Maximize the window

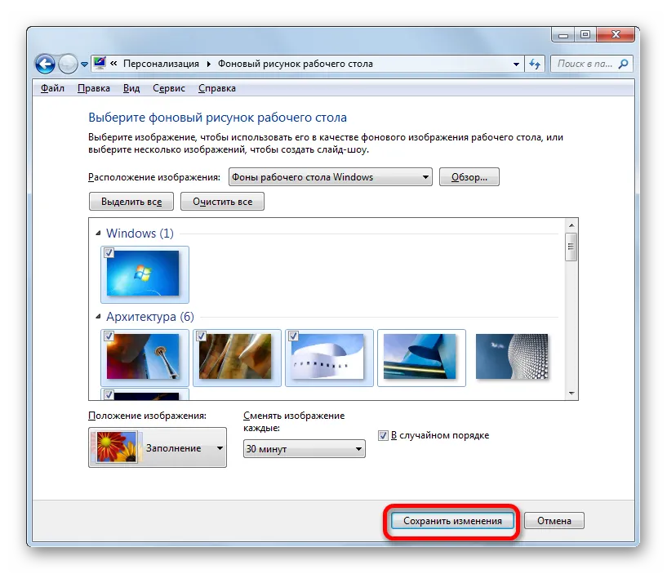pyautogui.click(x=585, y=34)
